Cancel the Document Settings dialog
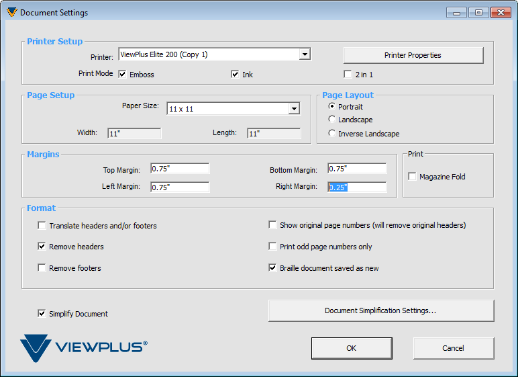The image size is (518, 377). tap(453, 348)
